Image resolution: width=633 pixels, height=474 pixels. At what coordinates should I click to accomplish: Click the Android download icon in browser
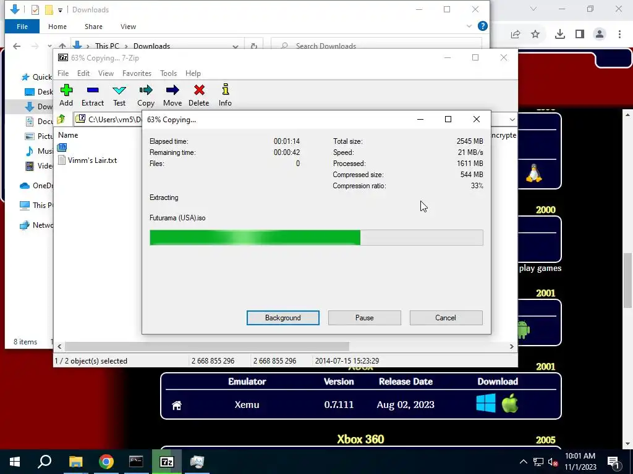(523, 330)
